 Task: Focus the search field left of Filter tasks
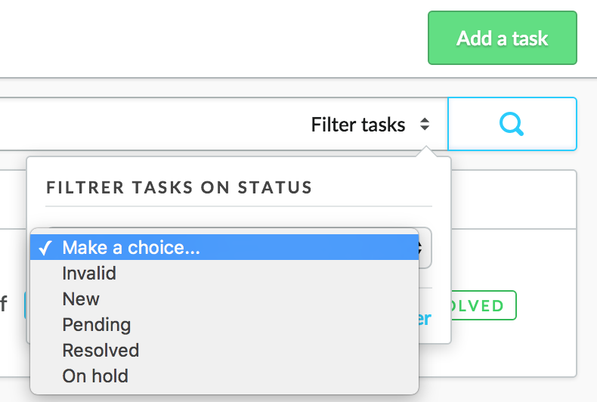coord(153,124)
